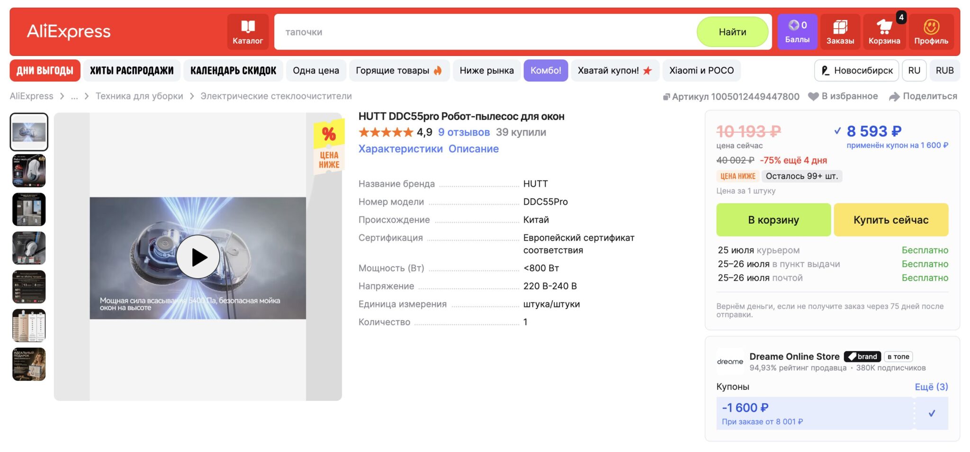Click the heart icon В избранное

813,97
